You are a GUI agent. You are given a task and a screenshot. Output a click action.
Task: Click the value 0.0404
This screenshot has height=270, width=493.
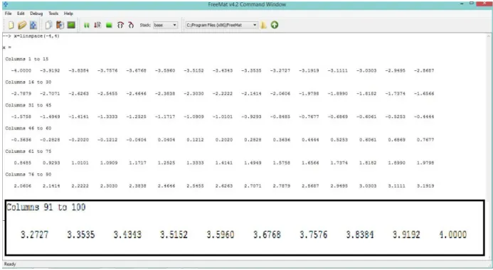[x=166, y=140]
